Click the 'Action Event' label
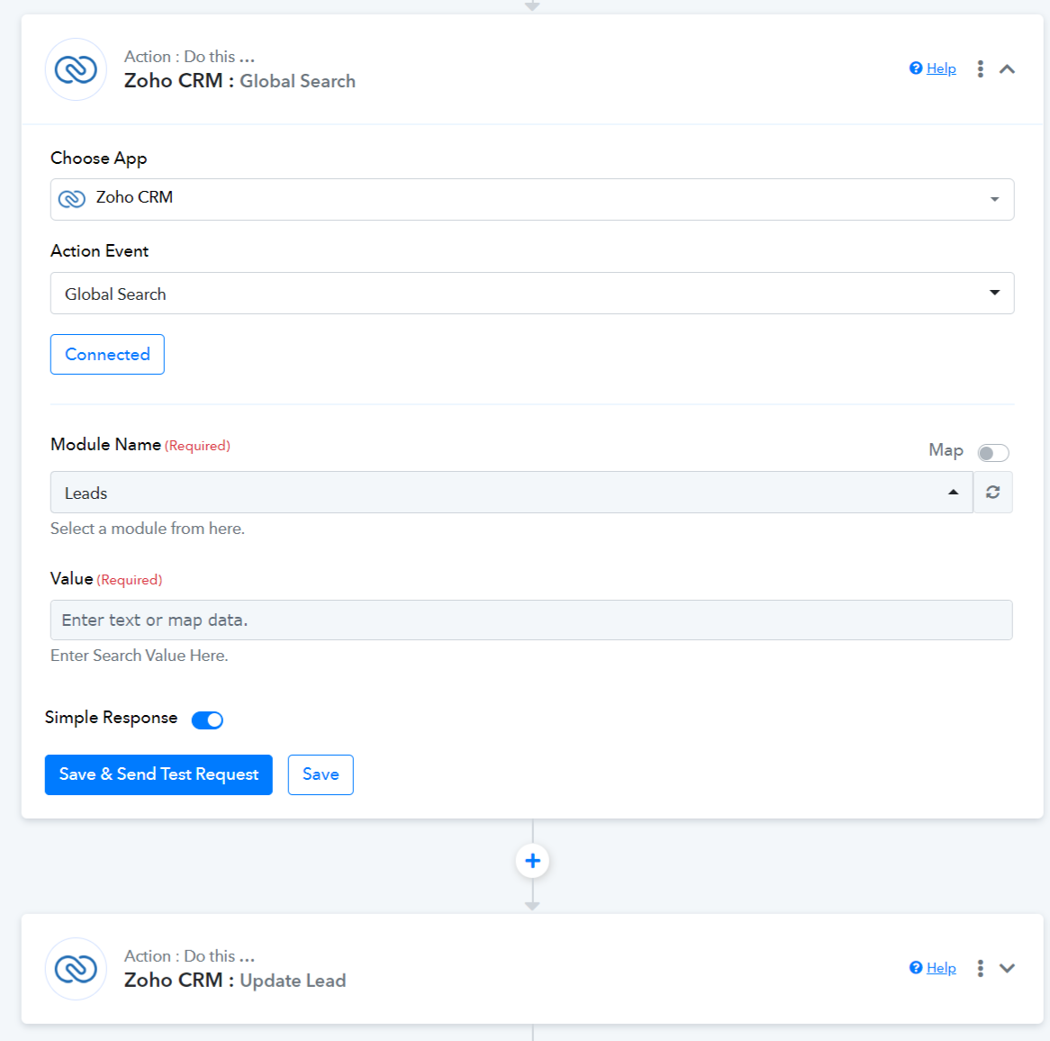Viewport: 1050px width, 1041px height. click(99, 251)
